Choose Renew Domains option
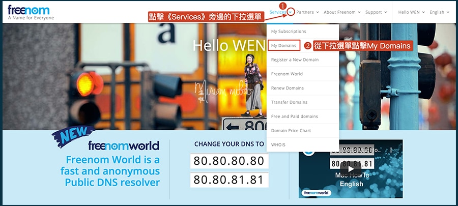The image size is (458, 206). [x=303, y=88]
